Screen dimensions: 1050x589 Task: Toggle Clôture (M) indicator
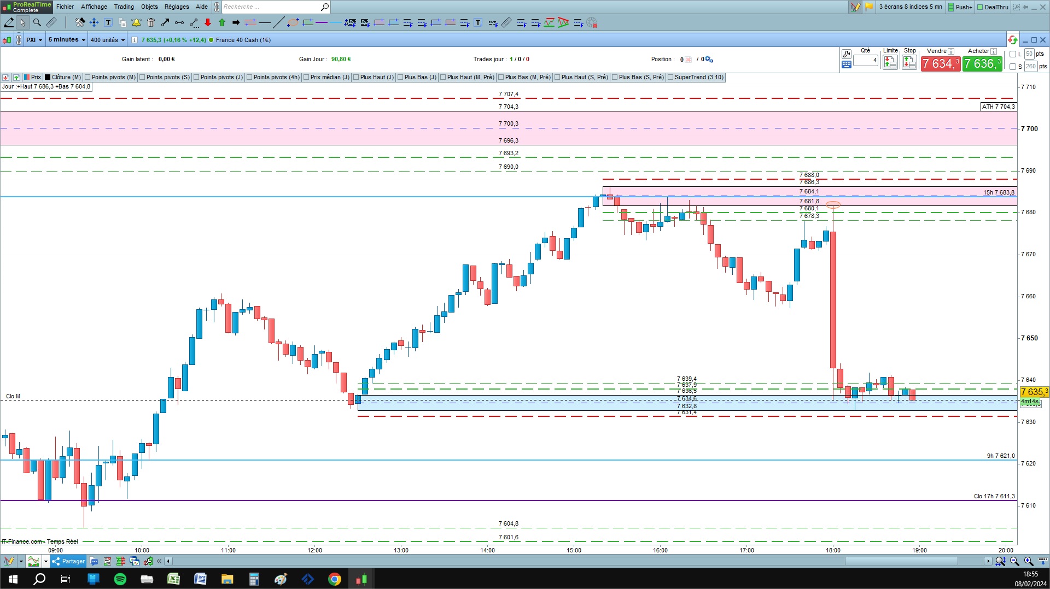coord(48,78)
